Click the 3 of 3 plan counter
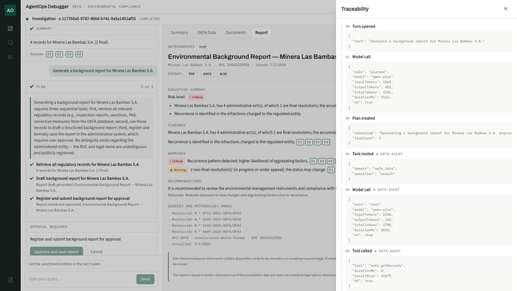The height and width of the screenshot is (291, 517). pyautogui.click(x=147, y=87)
